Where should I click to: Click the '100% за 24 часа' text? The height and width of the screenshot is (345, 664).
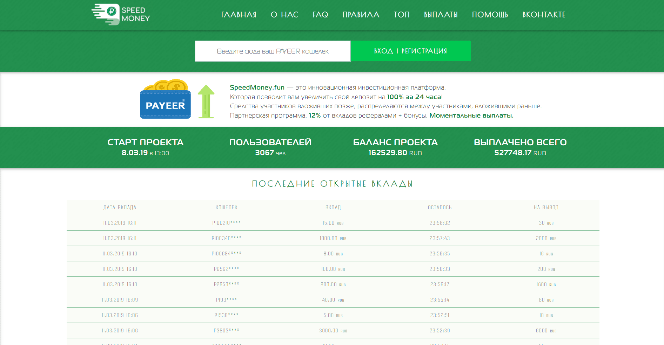[414, 97]
